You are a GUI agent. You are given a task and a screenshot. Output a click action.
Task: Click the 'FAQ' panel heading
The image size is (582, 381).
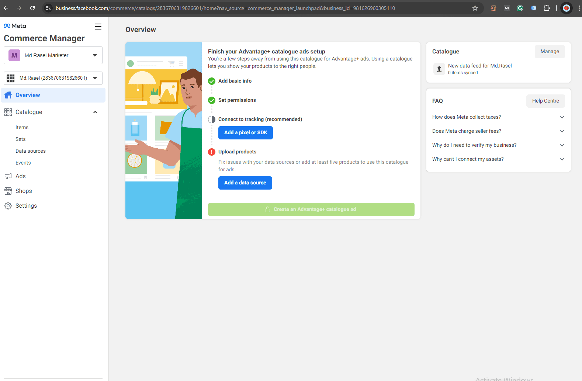pos(437,101)
